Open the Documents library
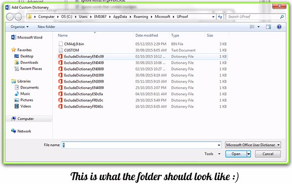This screenshot has height=184, width=292. (26, 88)
